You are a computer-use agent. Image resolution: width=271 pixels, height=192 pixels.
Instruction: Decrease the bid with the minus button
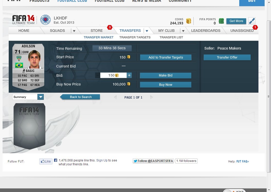pyautogui.click(x=98, y=75)
